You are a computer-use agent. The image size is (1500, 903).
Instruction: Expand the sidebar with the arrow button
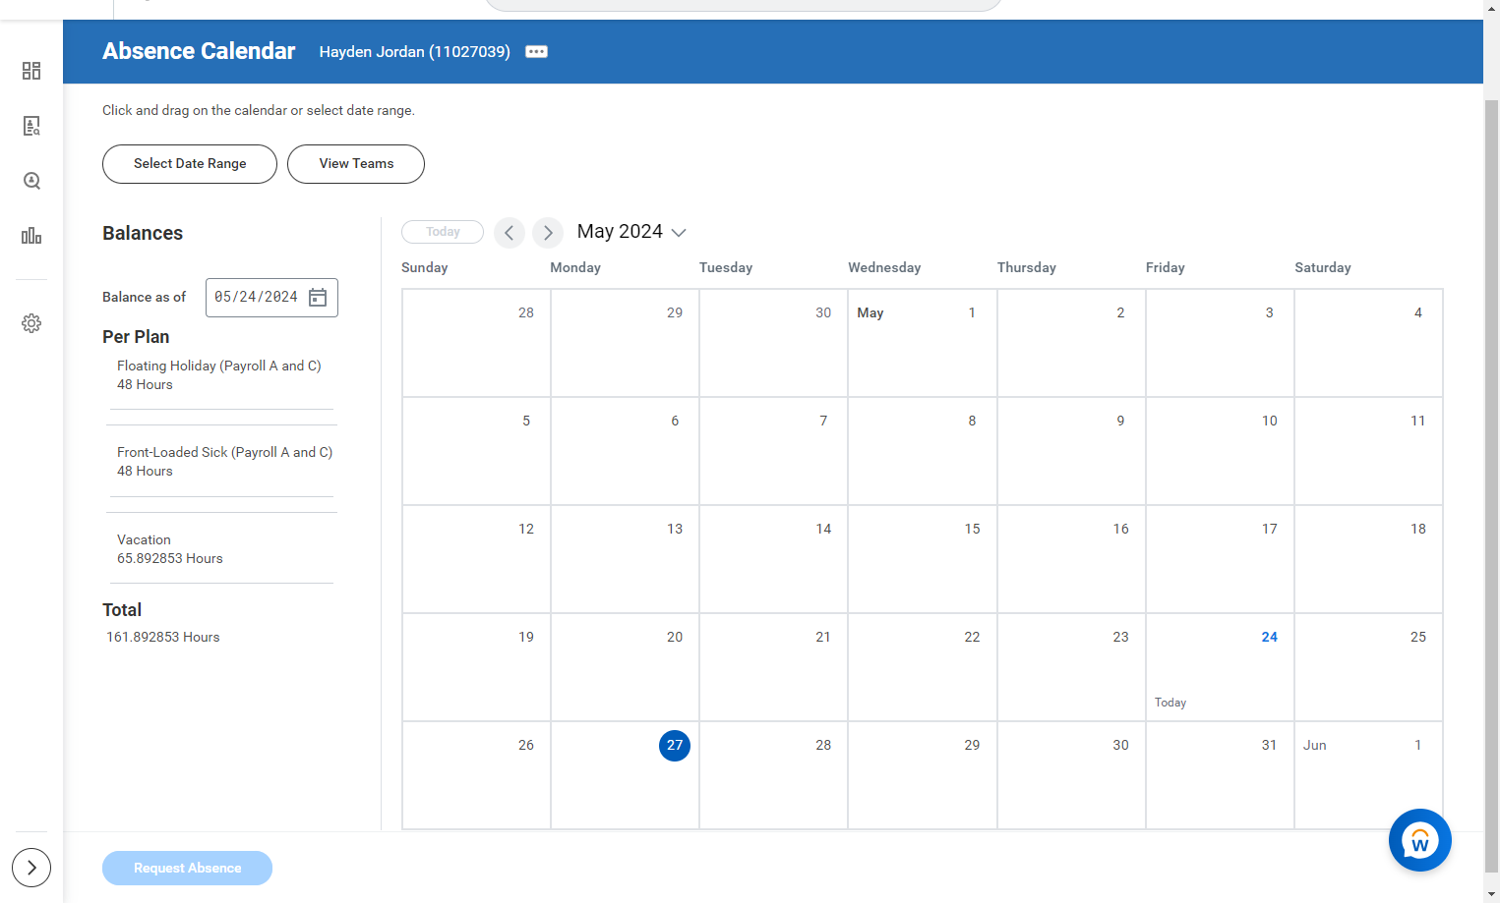[x=31, y=868]
